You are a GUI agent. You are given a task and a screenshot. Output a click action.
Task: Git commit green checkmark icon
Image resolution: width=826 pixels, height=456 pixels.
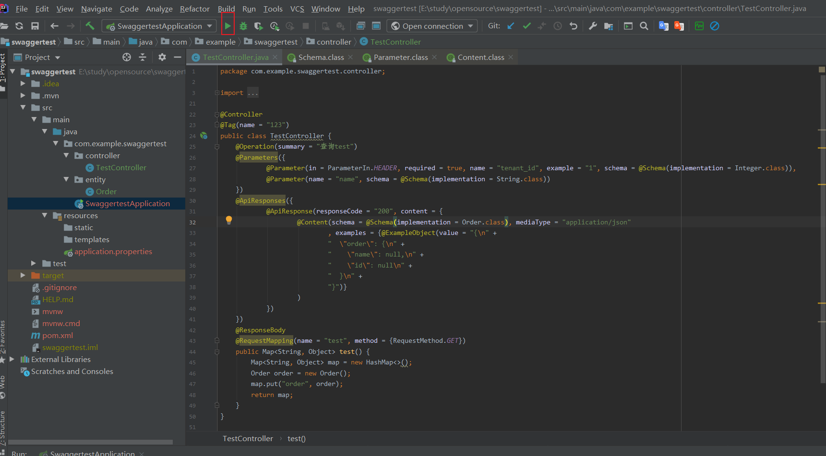(x=527, y=26)
